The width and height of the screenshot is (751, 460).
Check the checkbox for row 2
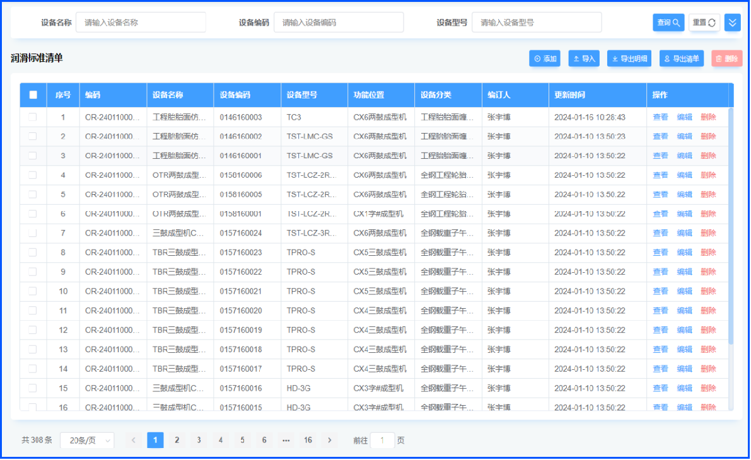pyautogui.click(x=33, y=136)
